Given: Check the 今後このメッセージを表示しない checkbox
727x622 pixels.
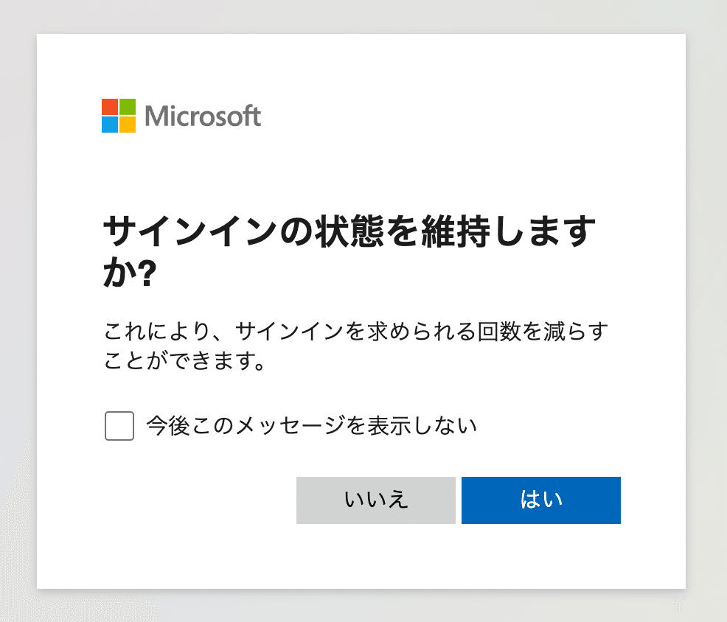Looking at the screenshot, I should [119, 425].
